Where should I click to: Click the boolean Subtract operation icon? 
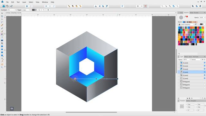click(x=166, y=6)
